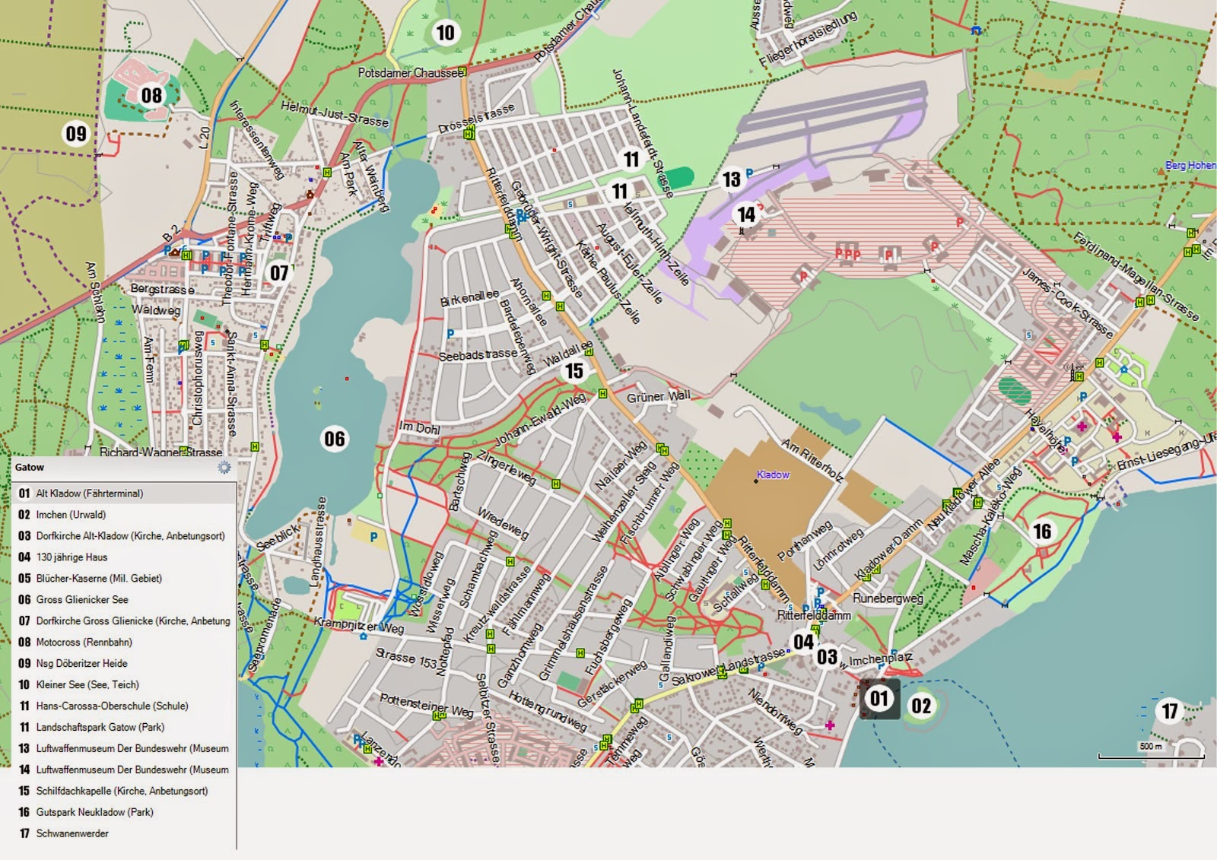The height and width of the screenshot is (860, 1217).
Task: Select list entry 05 Blücher-Kaserne
Action: click(123, 579)
